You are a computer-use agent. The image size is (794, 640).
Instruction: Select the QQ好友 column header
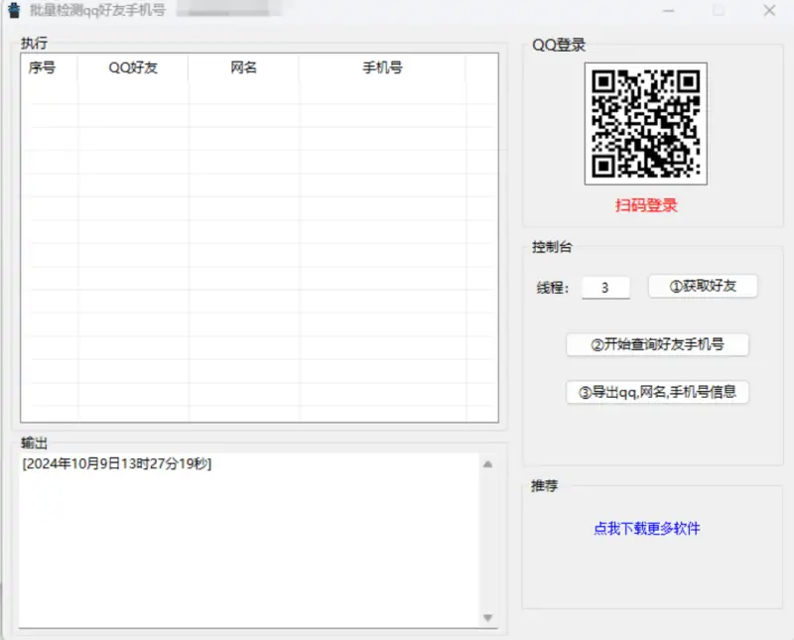tap(132, 67)
